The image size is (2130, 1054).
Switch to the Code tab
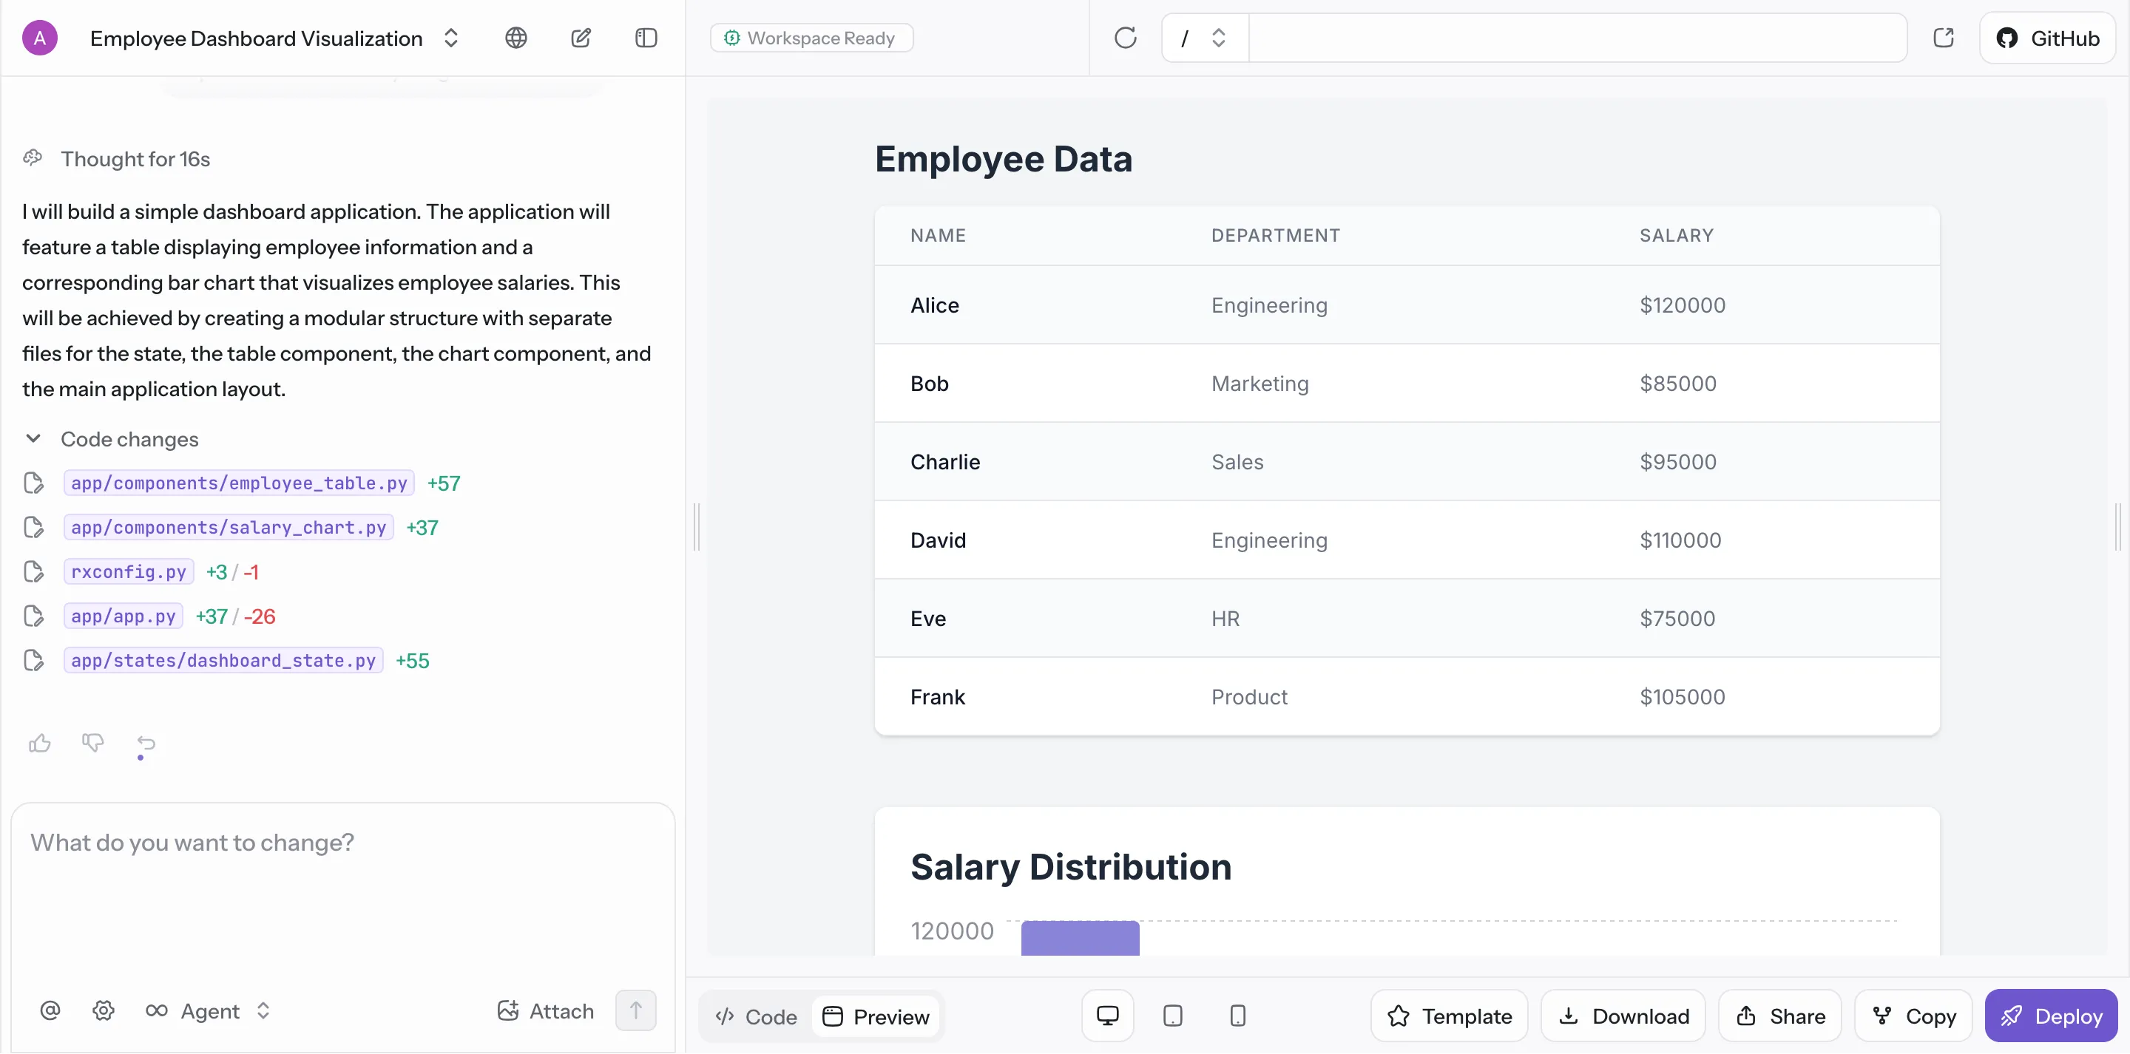(756, 1016)
